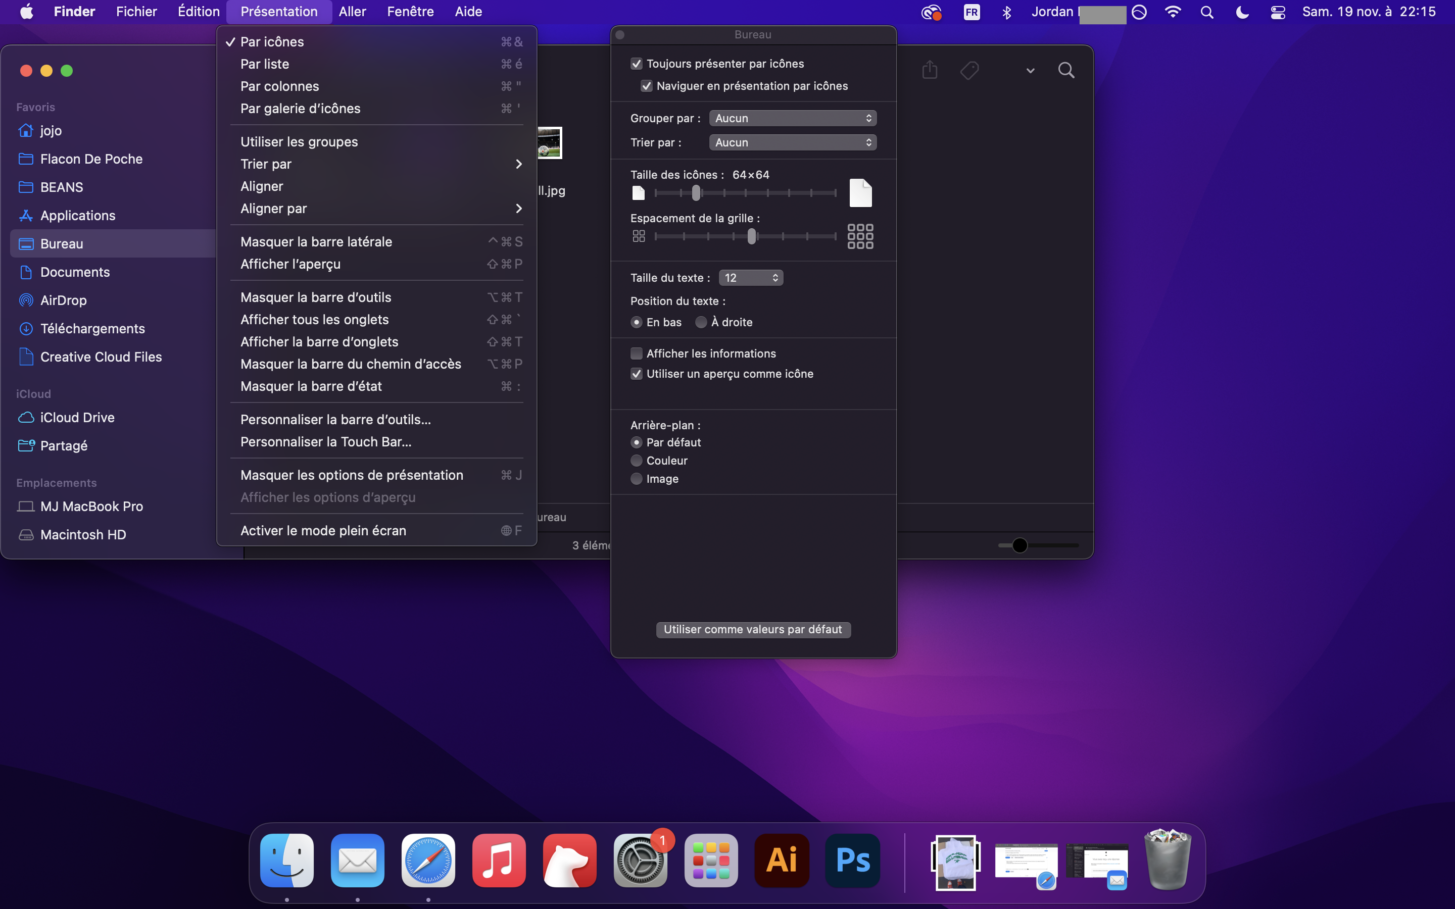Select the À droite text position
The image size is (1455, 909).
click(x=701, y=322)
